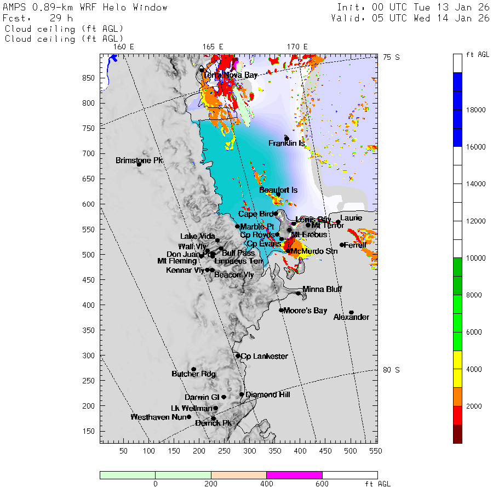493x493 pixels.
Task: Click the Brimstone Pk location dot
Action: pyautogui.click(x=139, y=164)
